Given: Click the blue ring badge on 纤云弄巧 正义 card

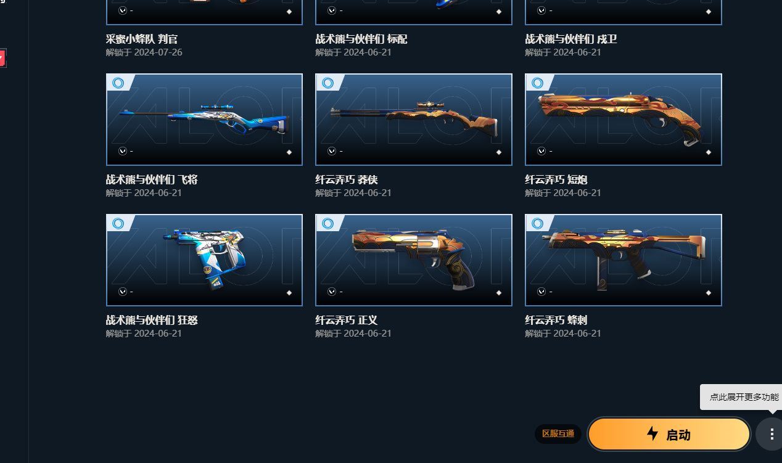Looking at the screenshot, I should coord(328,223).
